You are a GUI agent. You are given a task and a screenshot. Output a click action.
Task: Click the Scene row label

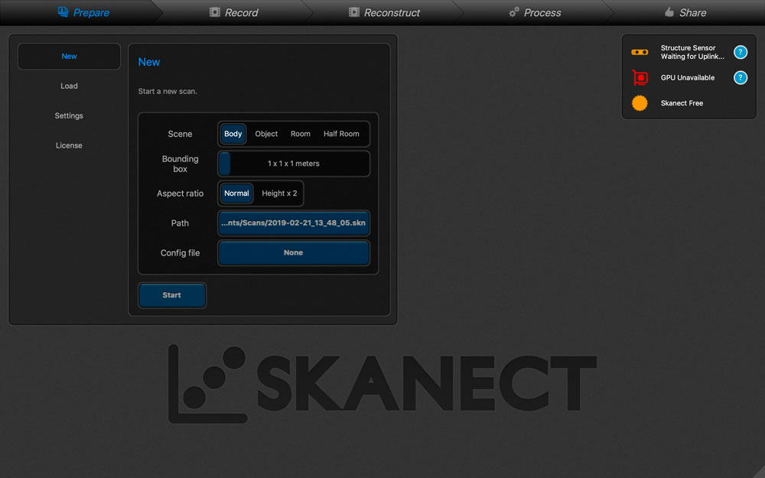180,134
